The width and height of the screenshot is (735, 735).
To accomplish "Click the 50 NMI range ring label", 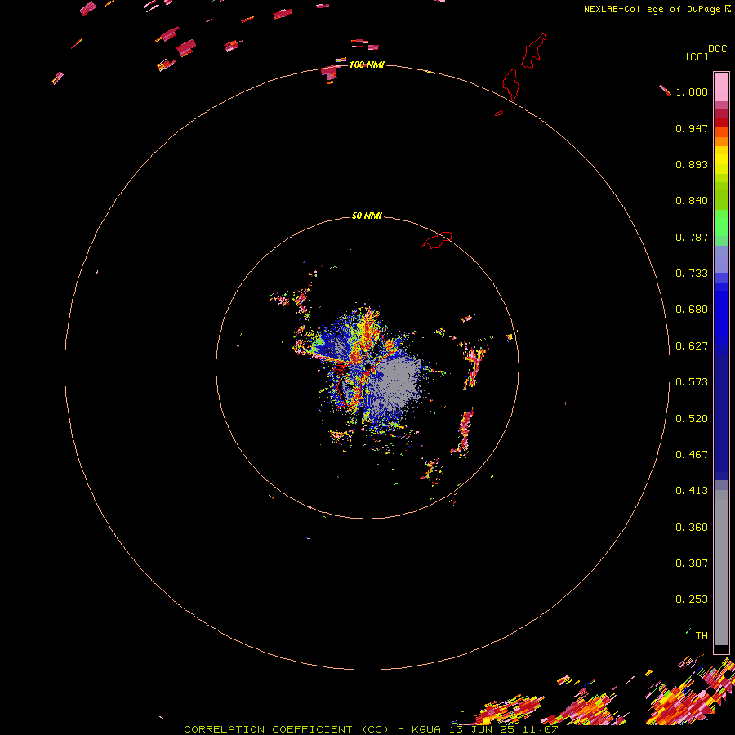I will 367,216.
